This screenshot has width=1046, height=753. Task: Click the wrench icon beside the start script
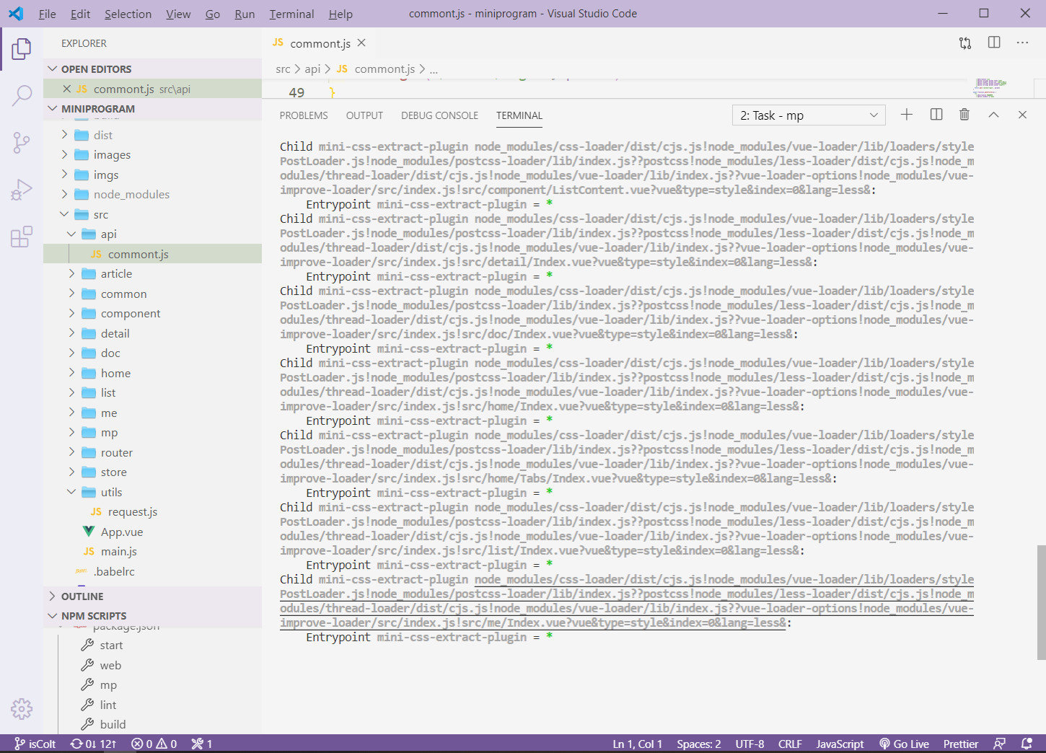tap(87, 645)
